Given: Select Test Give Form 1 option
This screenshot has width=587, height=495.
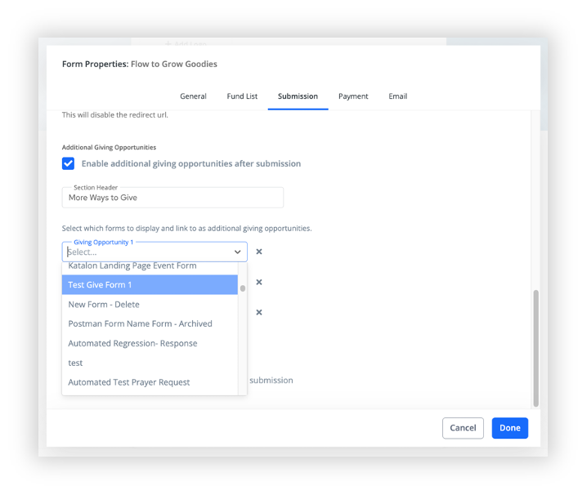Looking at the screenshot, I should 150,285.
